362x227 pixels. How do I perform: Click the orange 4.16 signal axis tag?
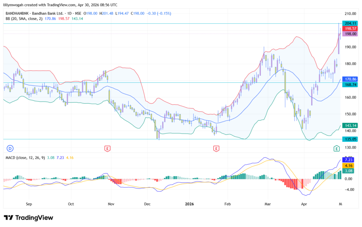[348, 165]
